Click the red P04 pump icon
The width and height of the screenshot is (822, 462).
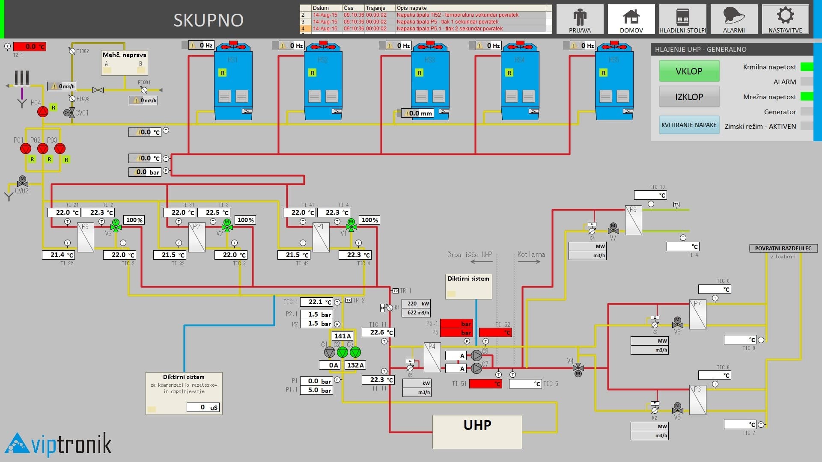point(43,112)
